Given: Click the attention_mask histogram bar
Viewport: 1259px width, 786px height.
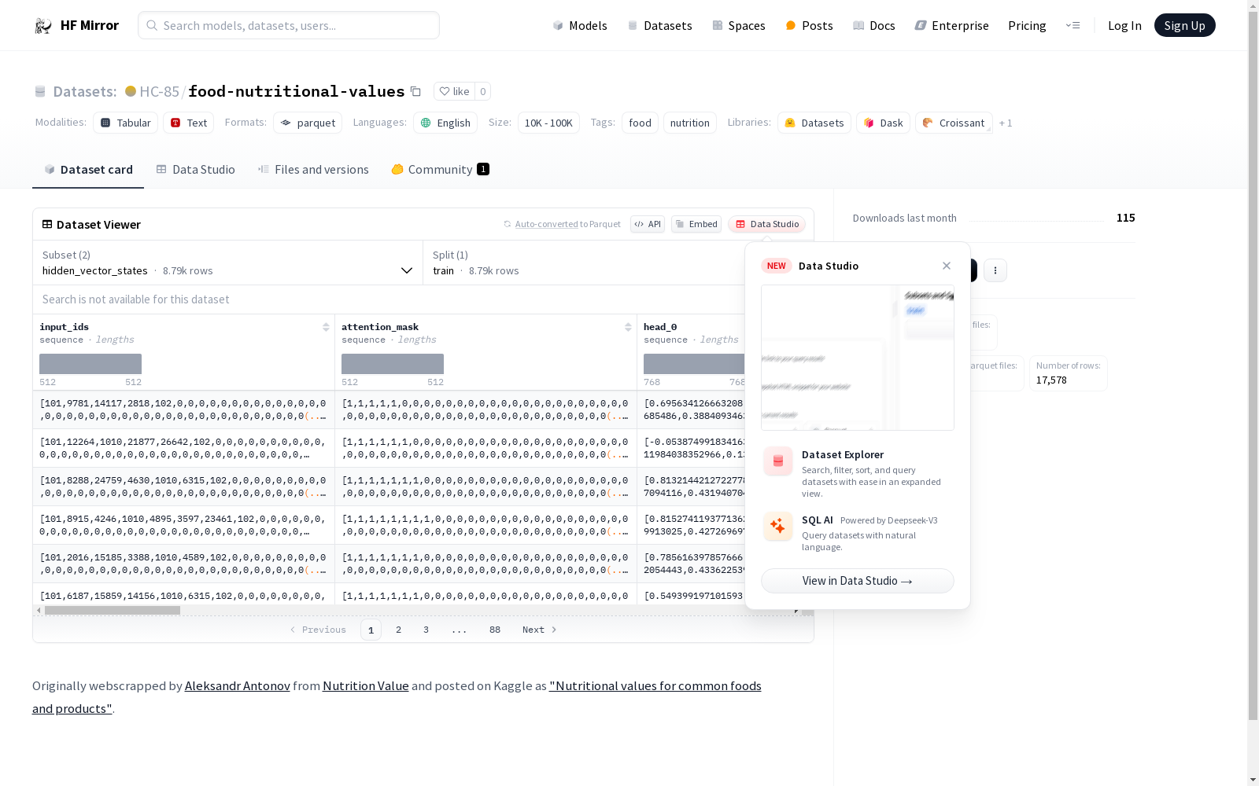Looking at the screenshot, I should pos(393,364).
